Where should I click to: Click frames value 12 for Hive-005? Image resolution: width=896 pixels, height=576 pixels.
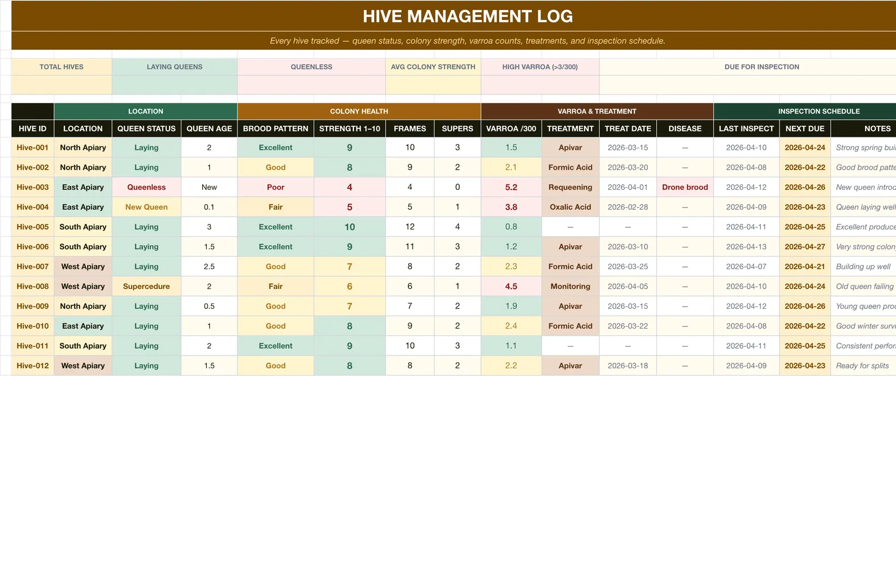click(410, 227)
